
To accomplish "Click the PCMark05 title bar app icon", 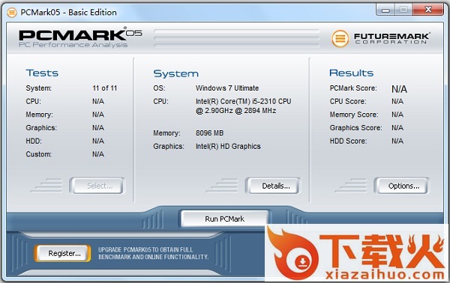I will coord(11,13).
